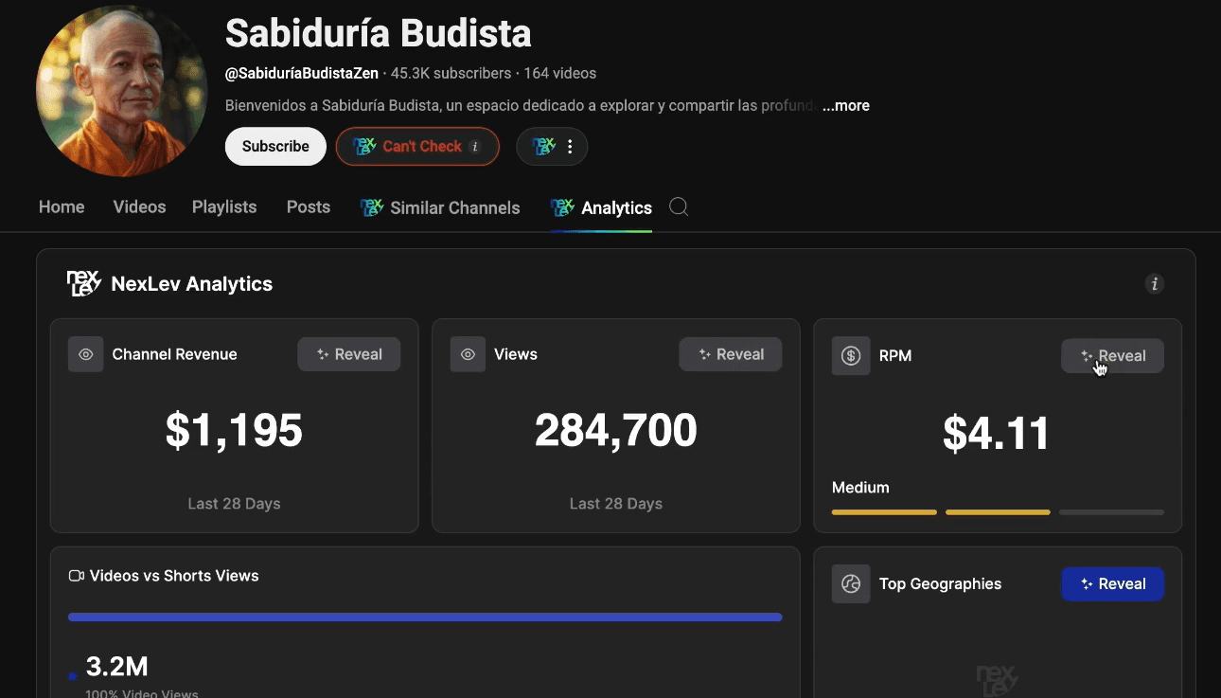Click the Can't Check monetization button
1221x698 pixels.
[x=417, y=147]
